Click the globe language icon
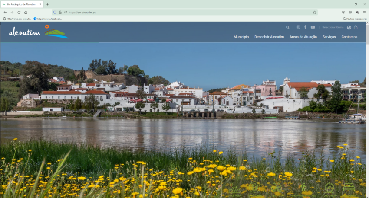Image resolution: width=369 pixels, height=198 pixels. coord(349,27)
